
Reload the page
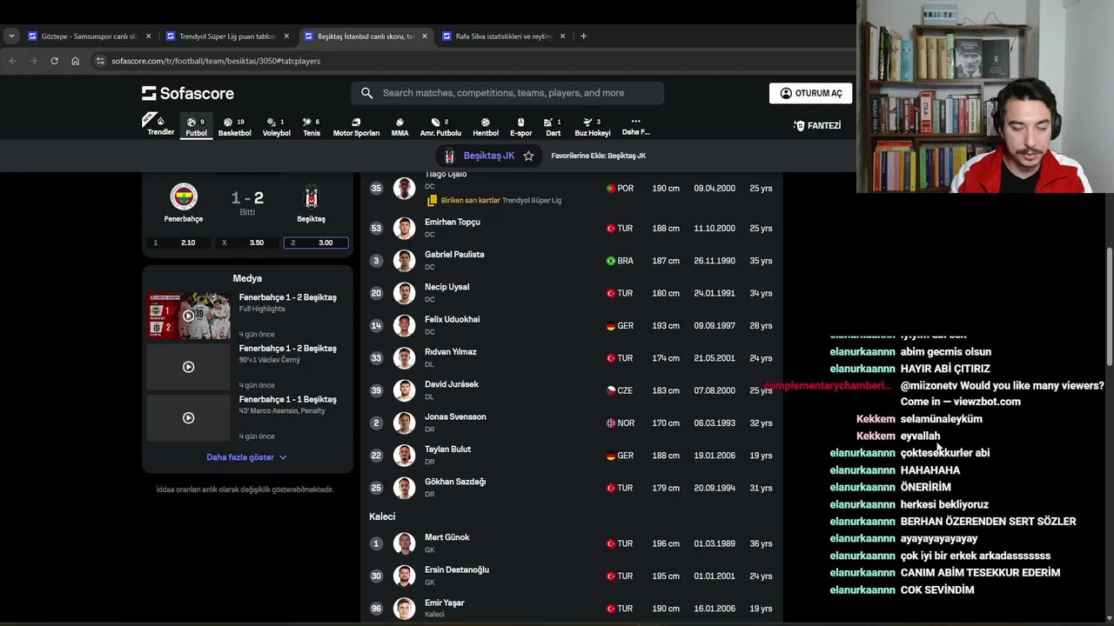pos(54,61)
